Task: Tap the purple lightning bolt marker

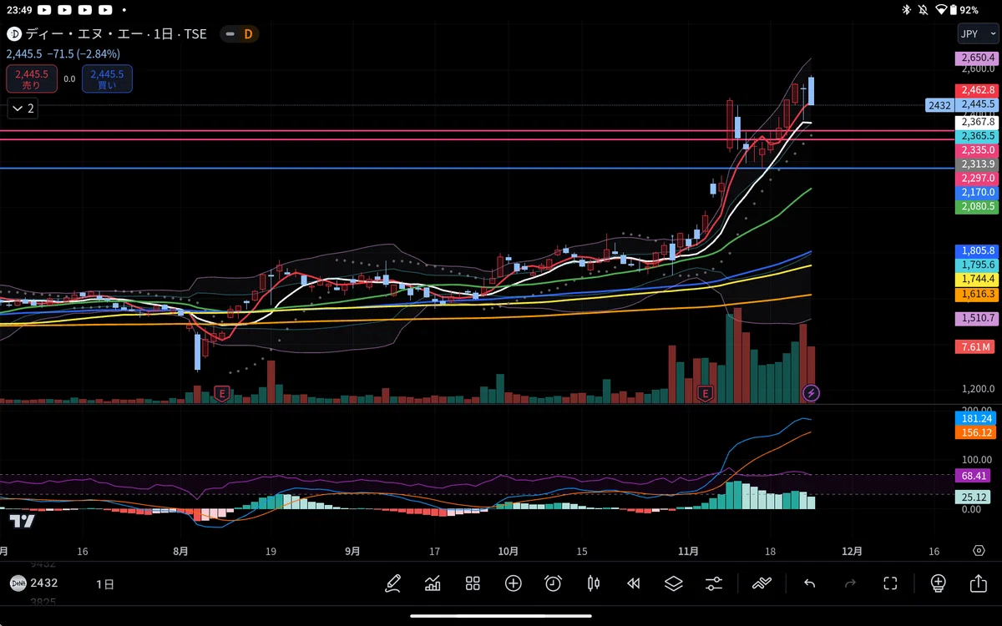Action: 811,392
